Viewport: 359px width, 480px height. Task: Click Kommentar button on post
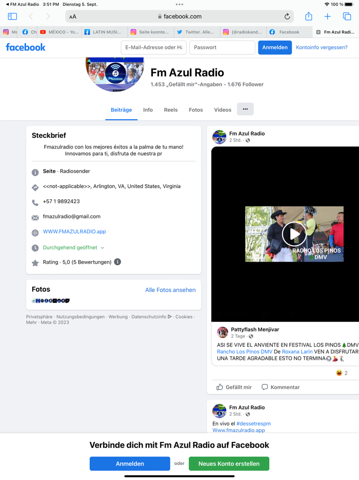[x=281, y=387]
